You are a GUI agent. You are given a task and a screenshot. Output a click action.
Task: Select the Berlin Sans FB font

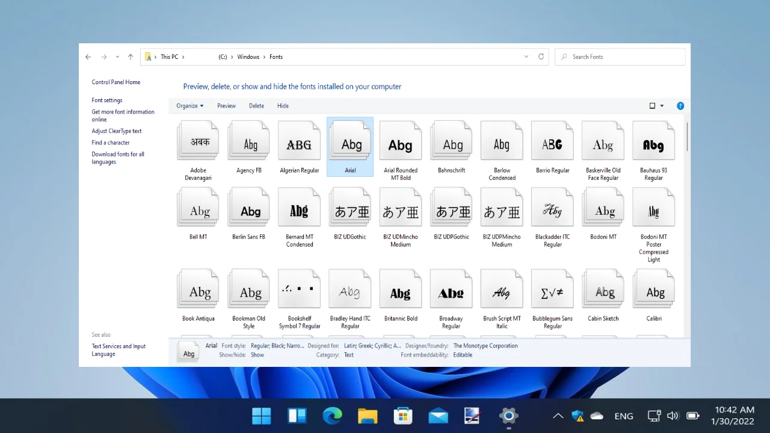point(248,208)
